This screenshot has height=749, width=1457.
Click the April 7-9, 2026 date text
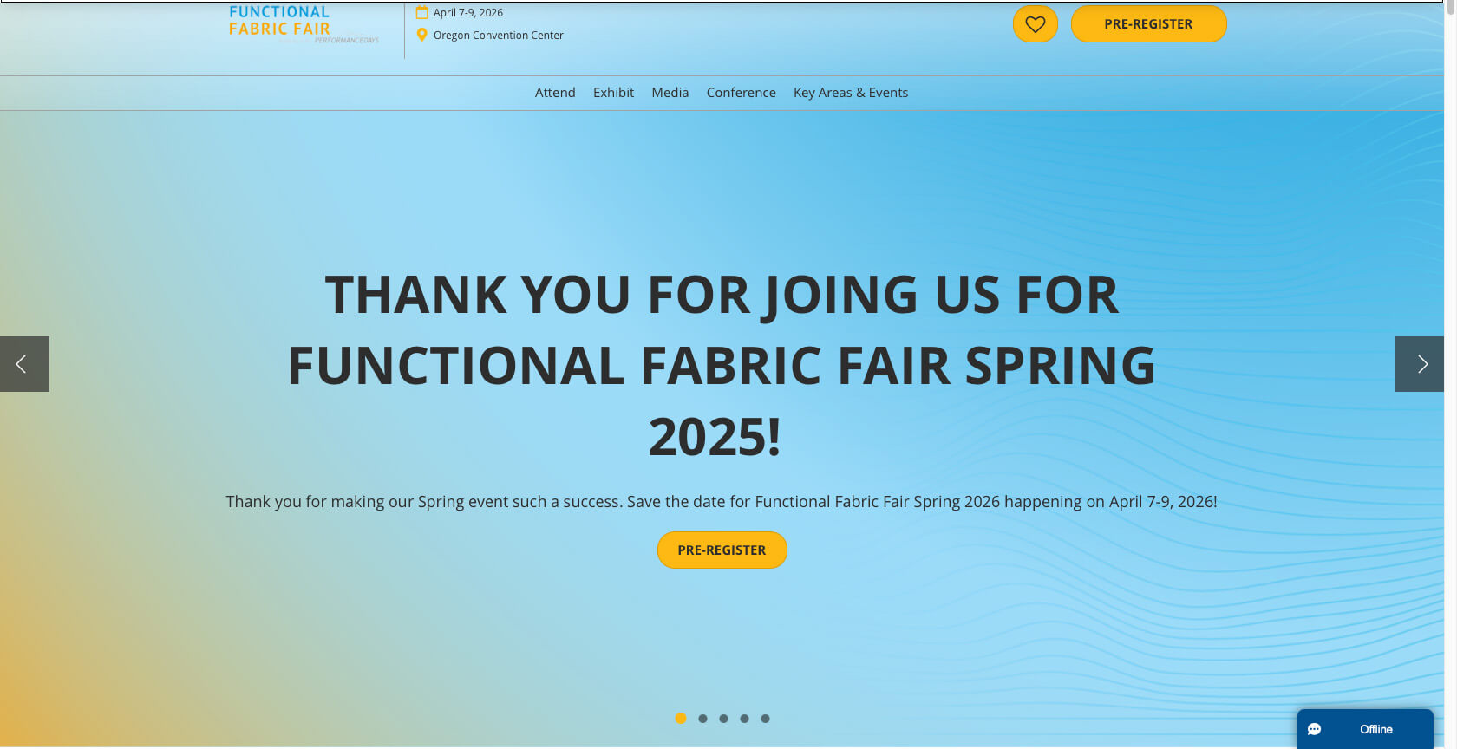pyautogui.click(x=468, y=13)
